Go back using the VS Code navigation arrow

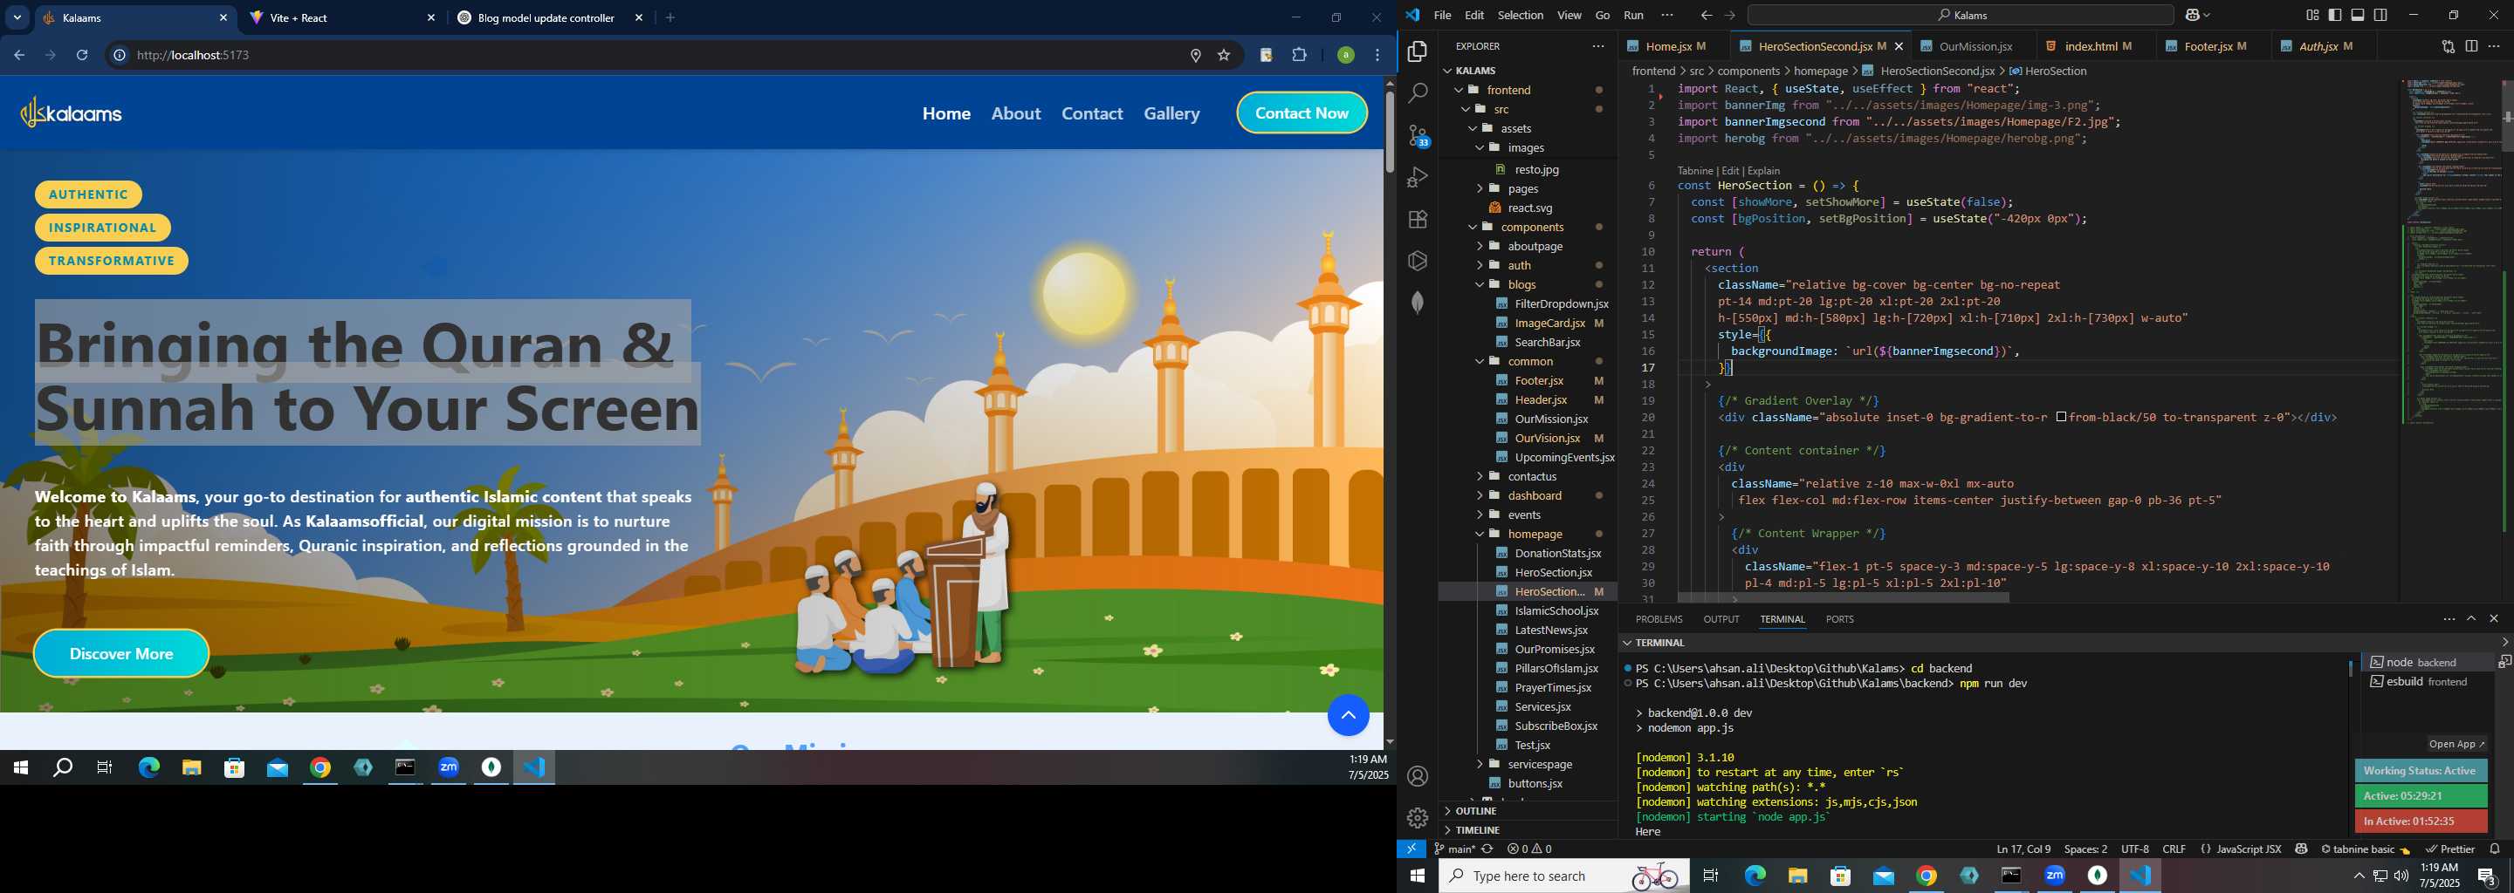pos(1705,16)
